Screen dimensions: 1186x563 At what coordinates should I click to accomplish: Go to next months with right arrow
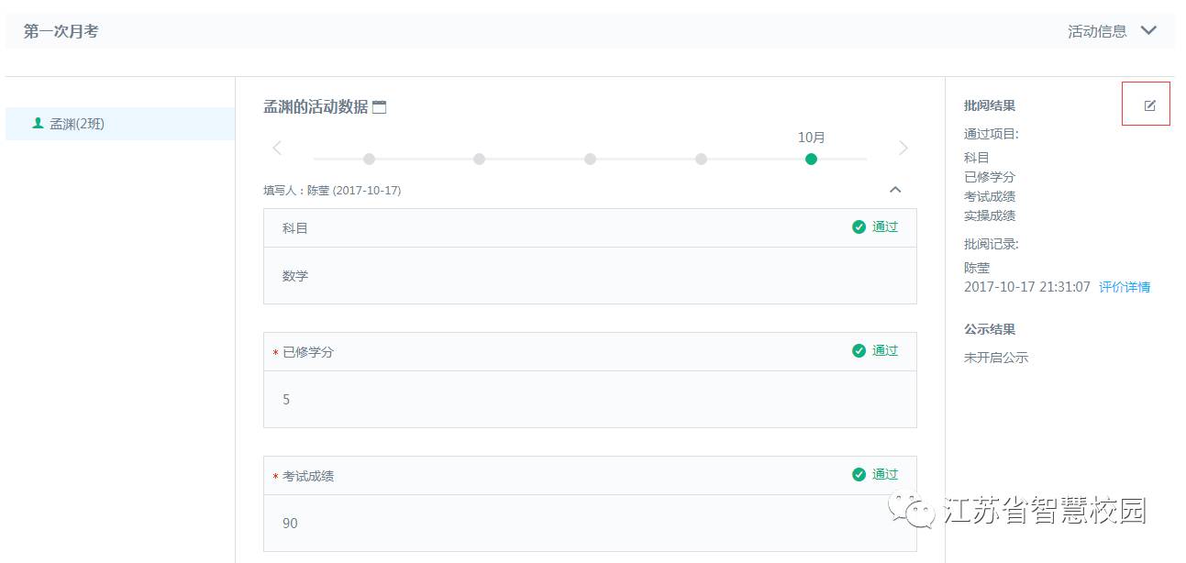pos(903,148)
